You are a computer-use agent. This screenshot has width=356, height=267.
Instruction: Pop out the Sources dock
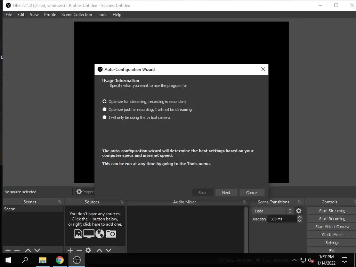click(x=121, y=202)
